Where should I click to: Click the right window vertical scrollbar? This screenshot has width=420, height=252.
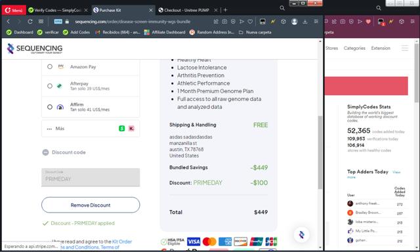tap(417, 73)
